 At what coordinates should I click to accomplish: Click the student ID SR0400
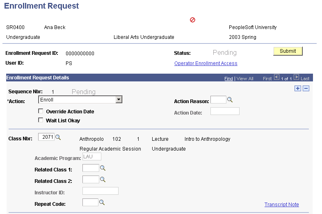pyautogui.click(x=16, y=27)
